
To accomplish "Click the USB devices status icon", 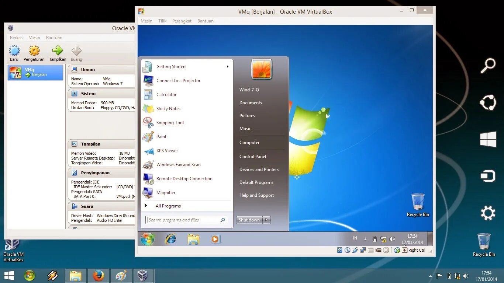I will point(355,250).
